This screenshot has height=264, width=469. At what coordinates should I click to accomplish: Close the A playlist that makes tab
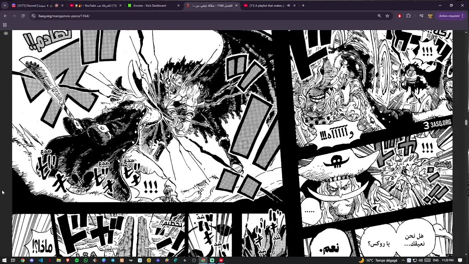294,5
